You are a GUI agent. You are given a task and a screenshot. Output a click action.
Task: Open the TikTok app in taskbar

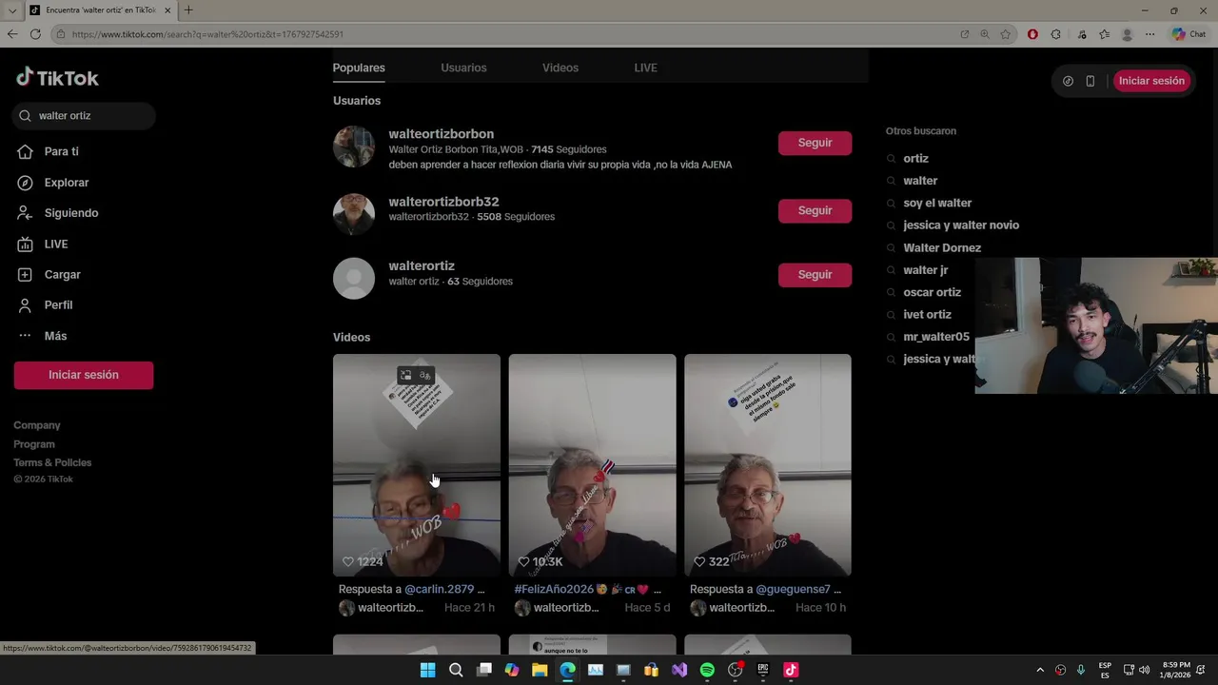point(791,670)
